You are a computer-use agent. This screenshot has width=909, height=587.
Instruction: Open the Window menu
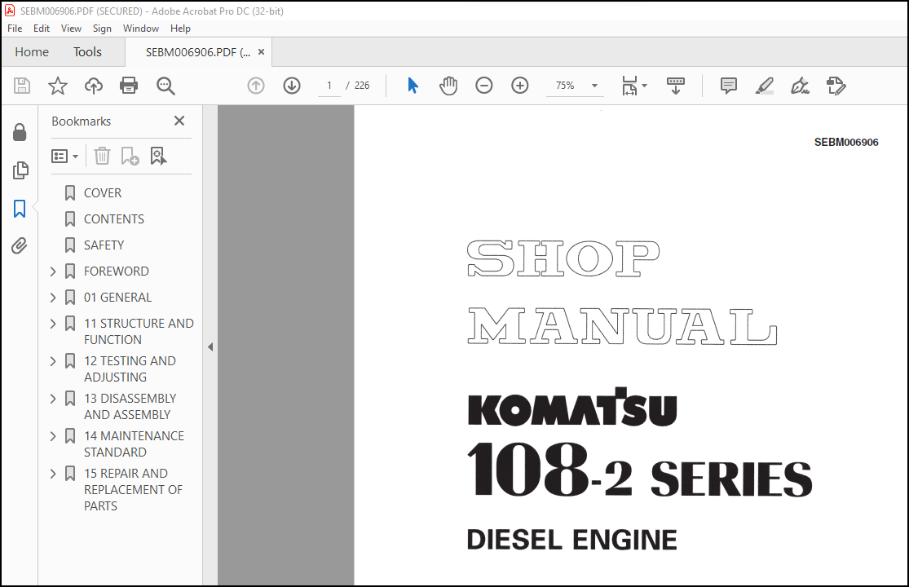141,29
